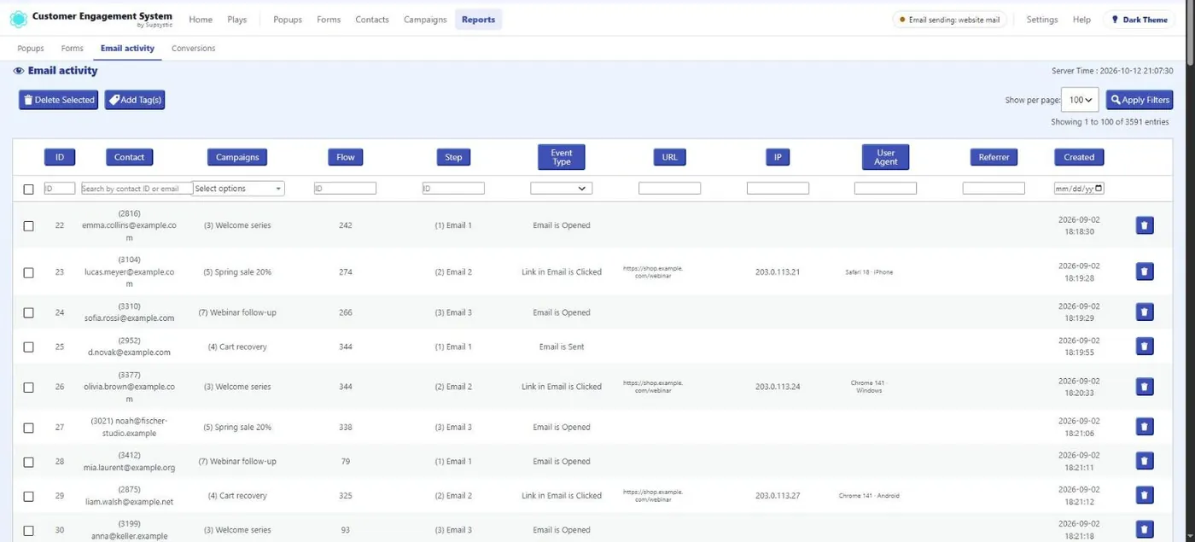Delete row 22 with trash icon
This screenshot has width=1195, height=542.
click(1145, 225)
